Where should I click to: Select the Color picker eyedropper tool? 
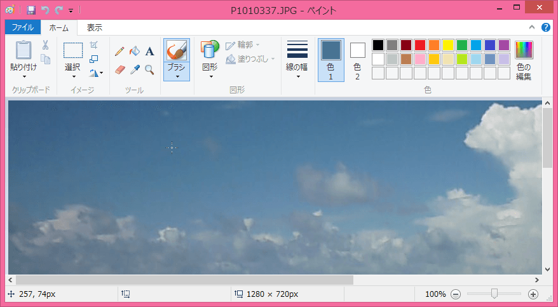click(x=135, y=70)
